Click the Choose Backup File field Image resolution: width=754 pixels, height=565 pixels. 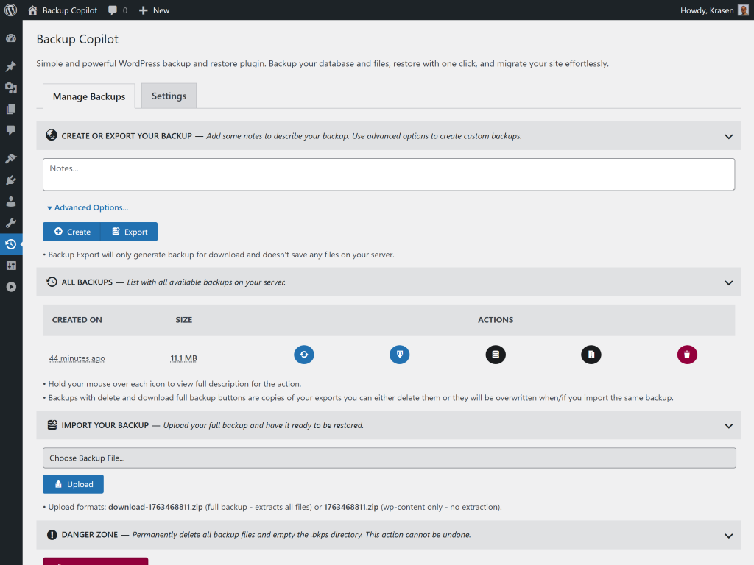point(389,458)
